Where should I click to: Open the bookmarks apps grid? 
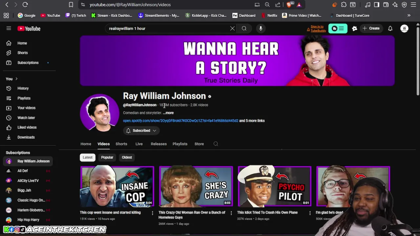click(6, 15)
